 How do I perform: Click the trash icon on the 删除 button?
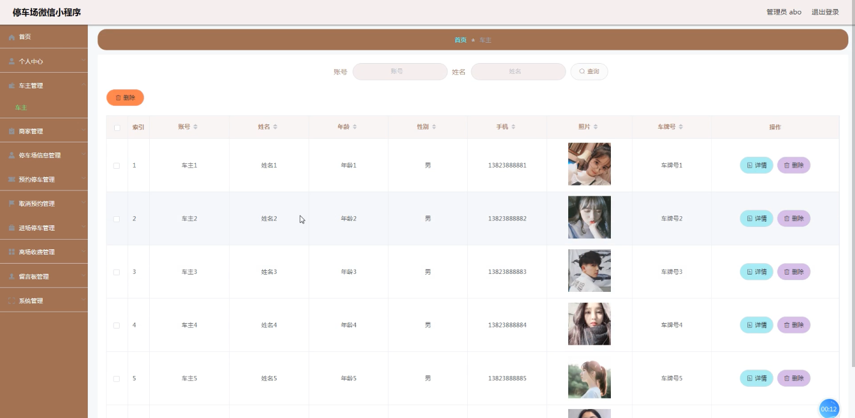click(x=117, y=97)
